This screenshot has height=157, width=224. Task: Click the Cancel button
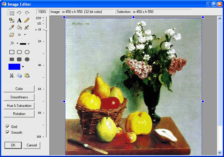pos(31,145)
